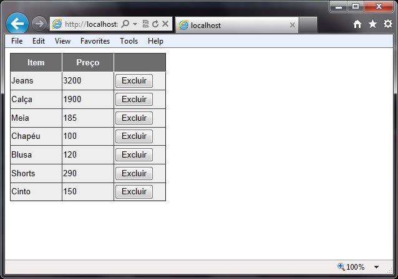This screenshot has width=398, height=279.
Task: Click the Chapéu cell
Action: (x=36, y=136)
